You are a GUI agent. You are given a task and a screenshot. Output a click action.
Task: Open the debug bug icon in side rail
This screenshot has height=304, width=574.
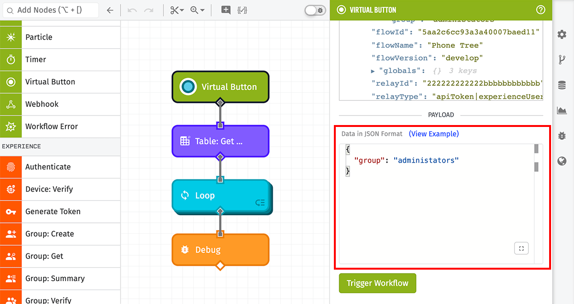pyautogui.click(x=562, y=136)
